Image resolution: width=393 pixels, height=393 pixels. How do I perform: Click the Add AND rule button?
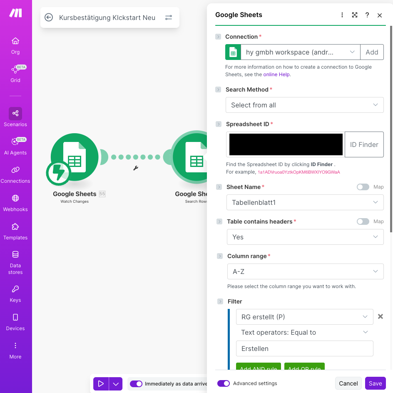[259, 366]
